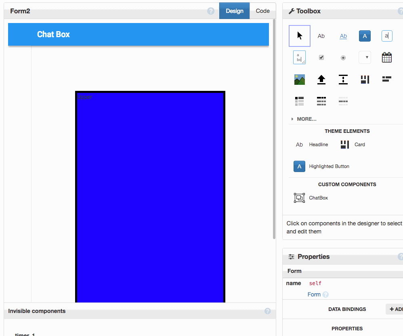The image size is (403, 336).
Task: Select timer_1 invisible component
Action: [x=25, y=334]
